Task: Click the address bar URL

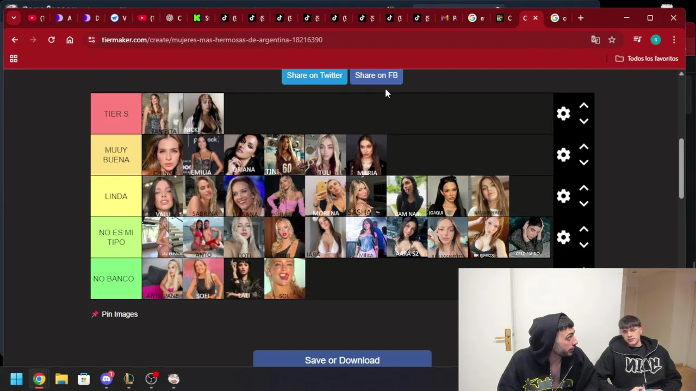Action: click(212, 40)
